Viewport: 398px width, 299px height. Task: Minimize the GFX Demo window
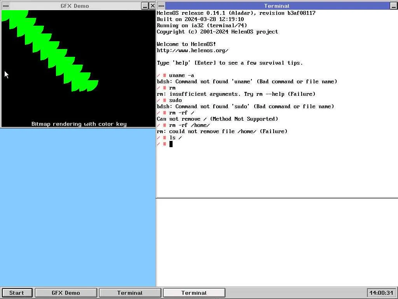pos(145,6)
